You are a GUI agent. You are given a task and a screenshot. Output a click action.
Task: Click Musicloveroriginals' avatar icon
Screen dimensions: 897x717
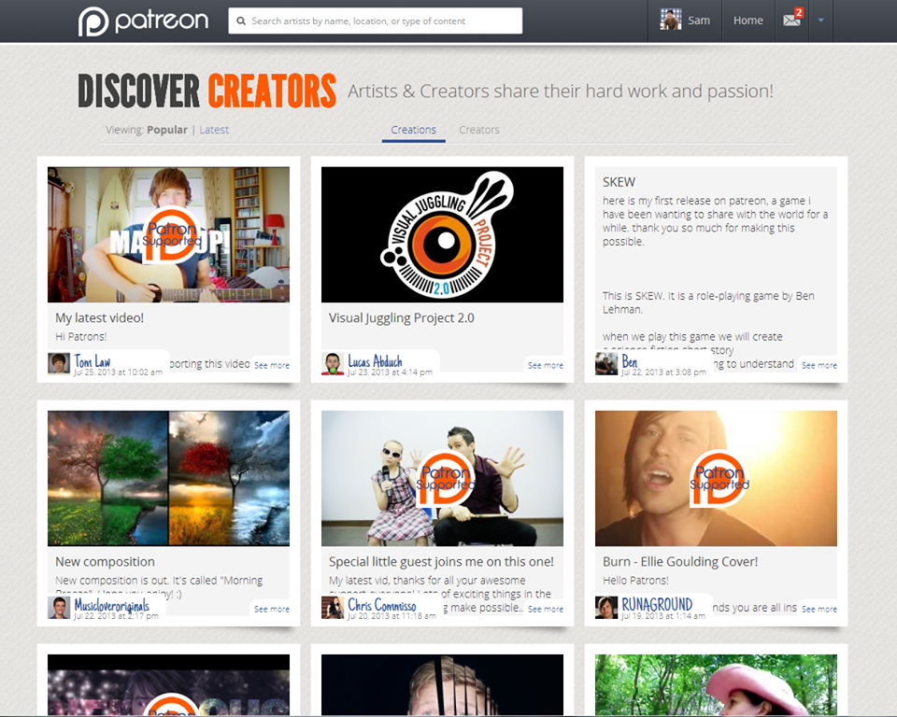pyautogui.click(x=59, y=607)
